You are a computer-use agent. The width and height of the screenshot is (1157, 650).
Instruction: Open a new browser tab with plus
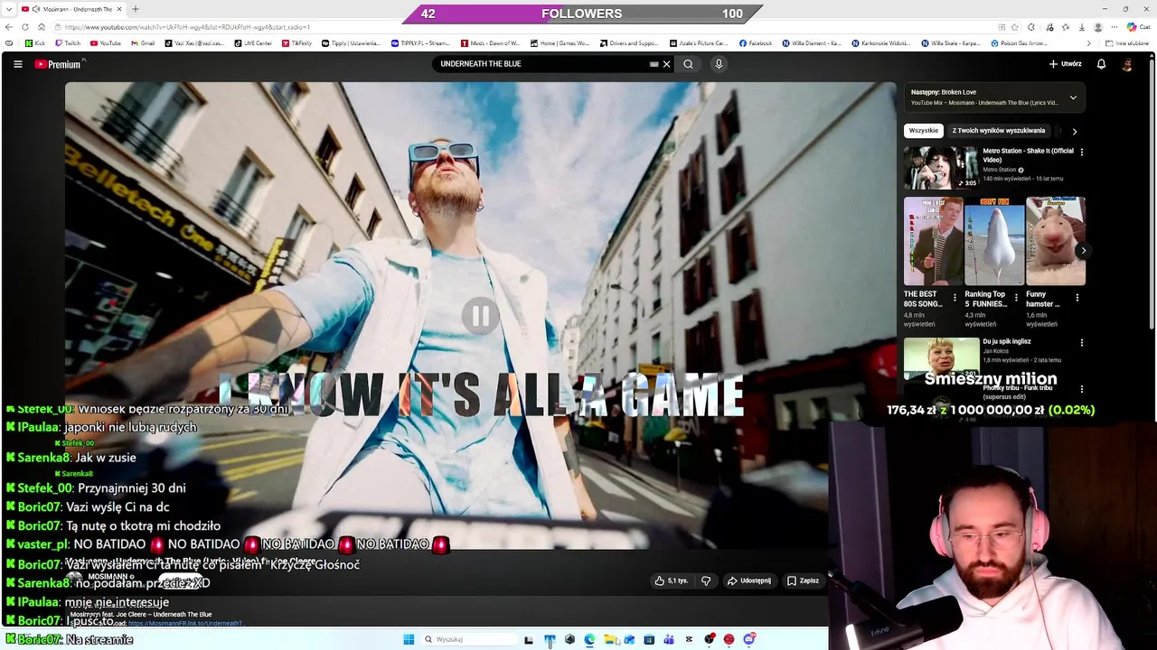pyautogui.click(x=135, y=9)
